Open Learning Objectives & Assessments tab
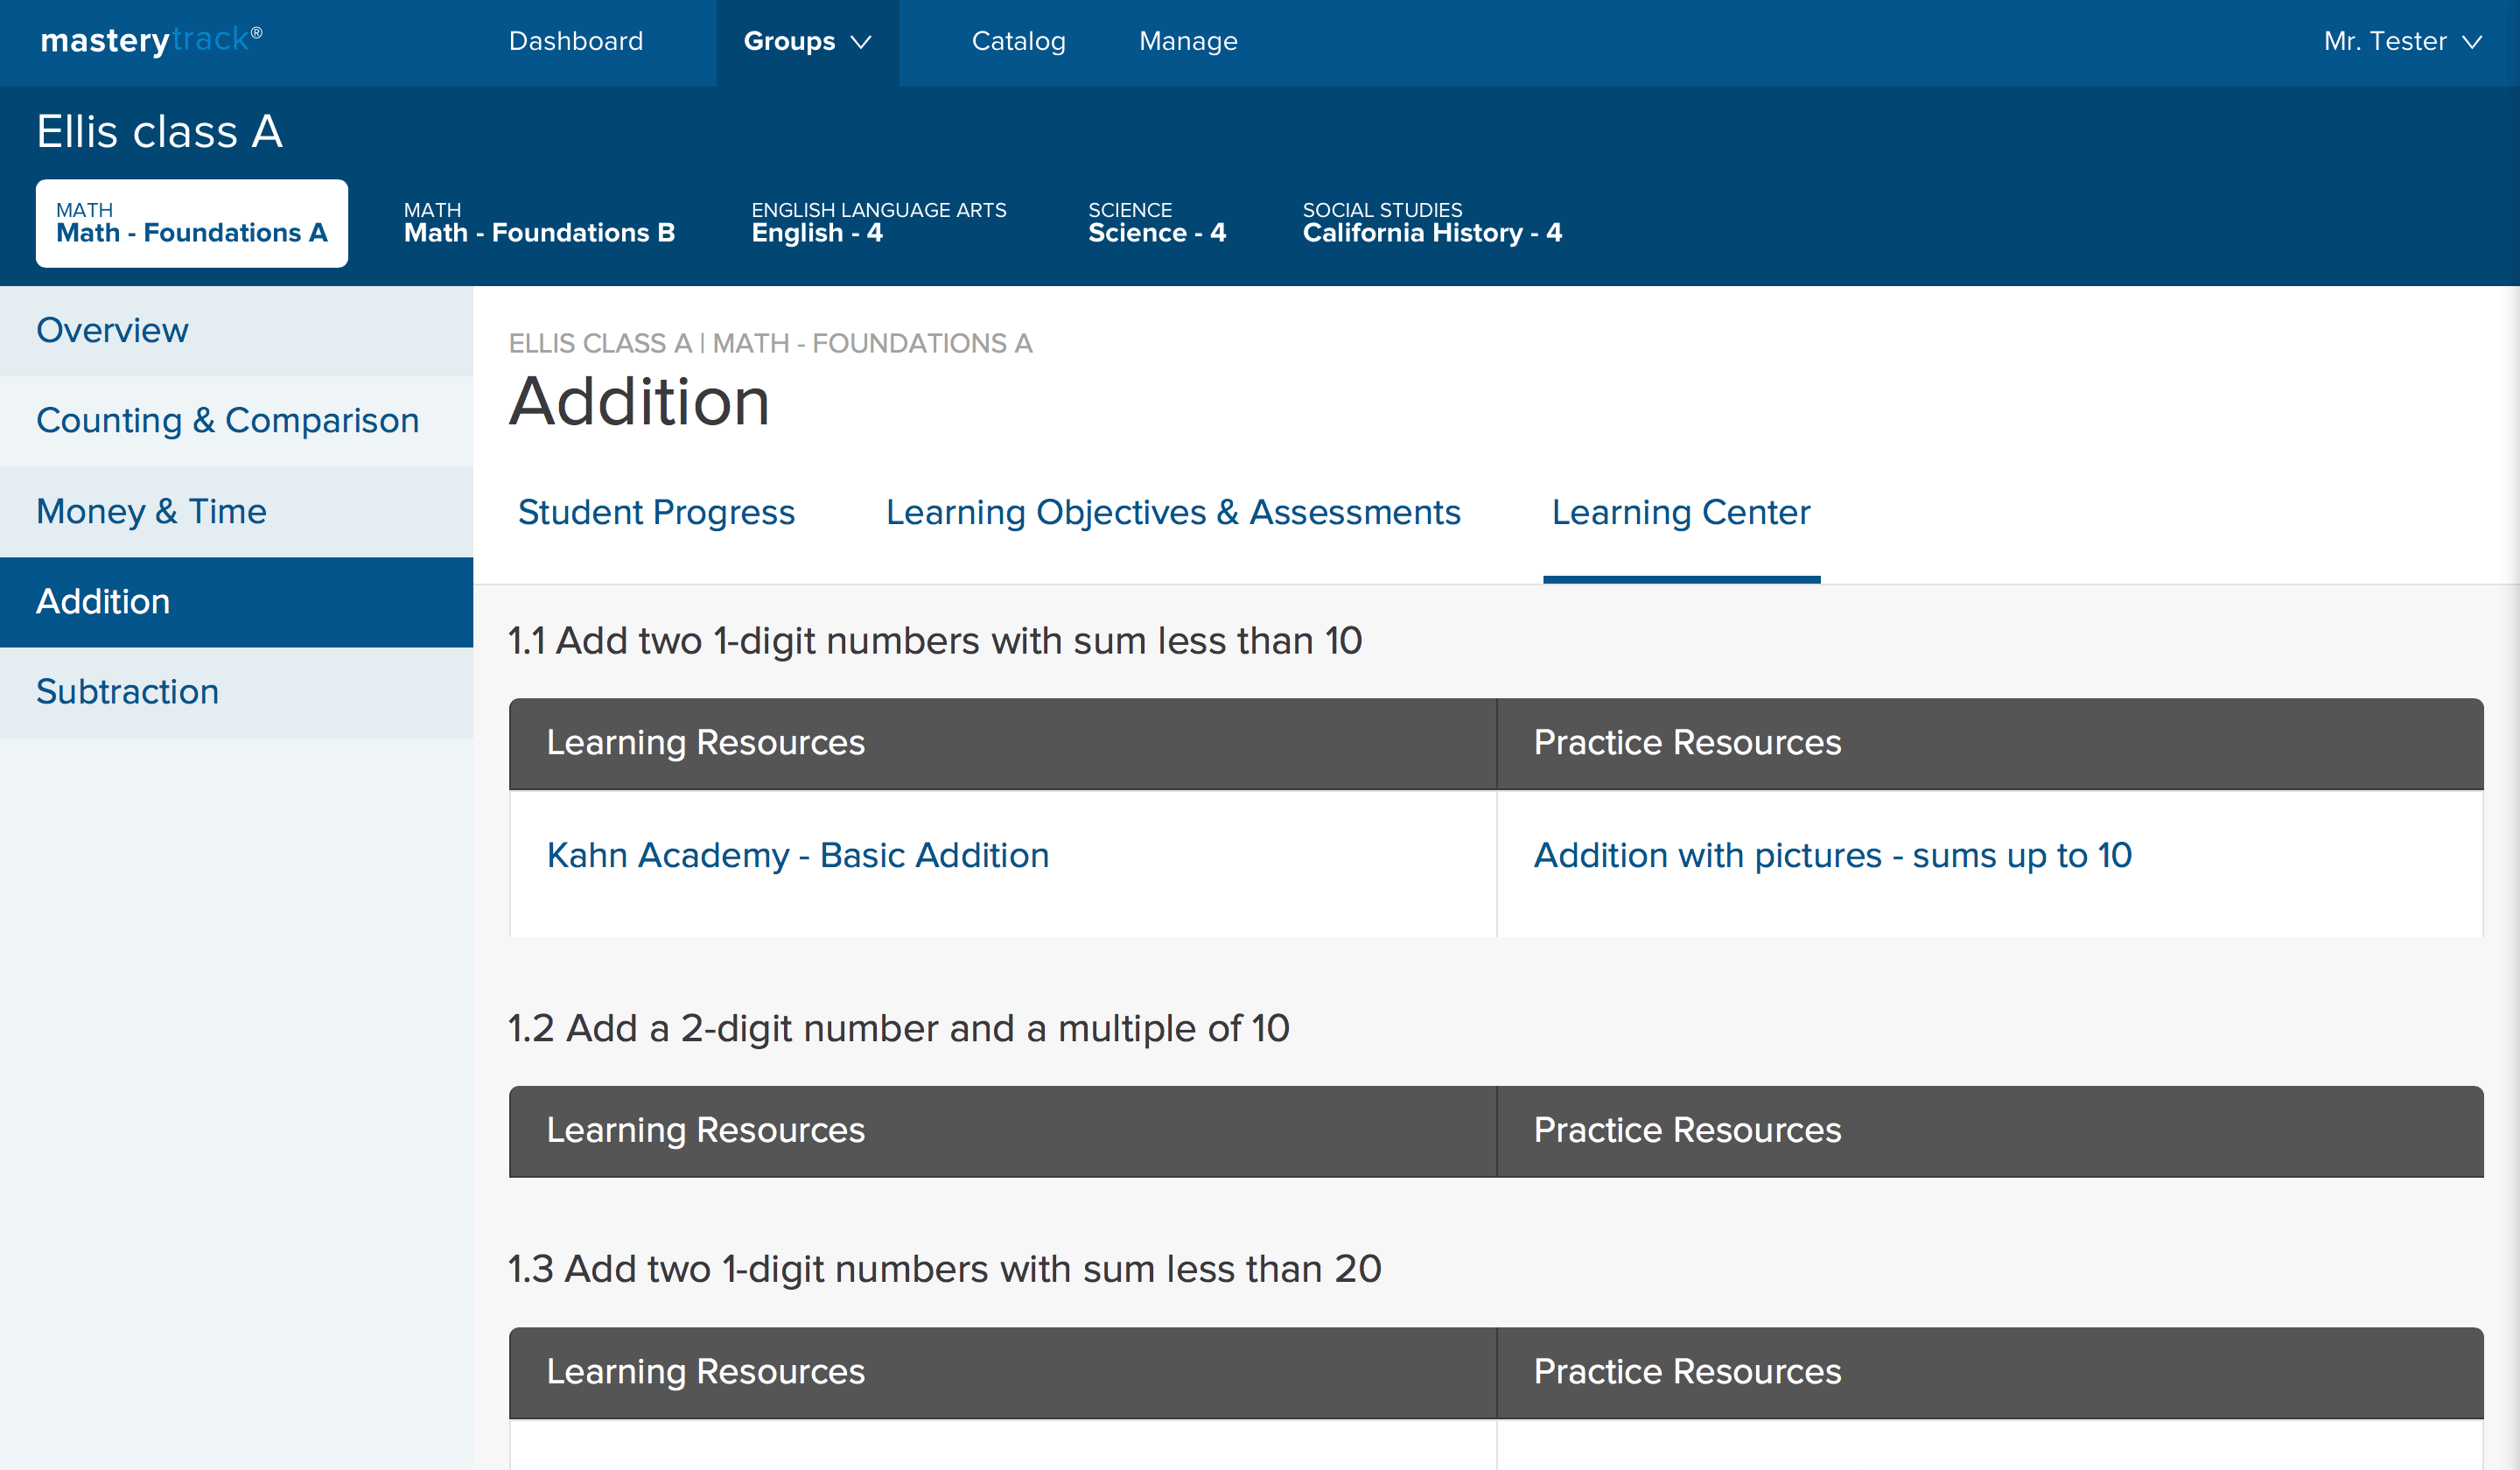2520x1470 pixels. pyautogui.click(x=1172, y=512)
